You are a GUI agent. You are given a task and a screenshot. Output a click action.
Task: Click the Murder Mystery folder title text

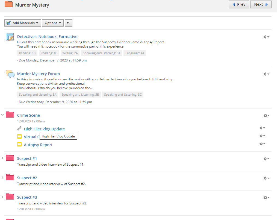pyautogui.click(x=32, y=5)
